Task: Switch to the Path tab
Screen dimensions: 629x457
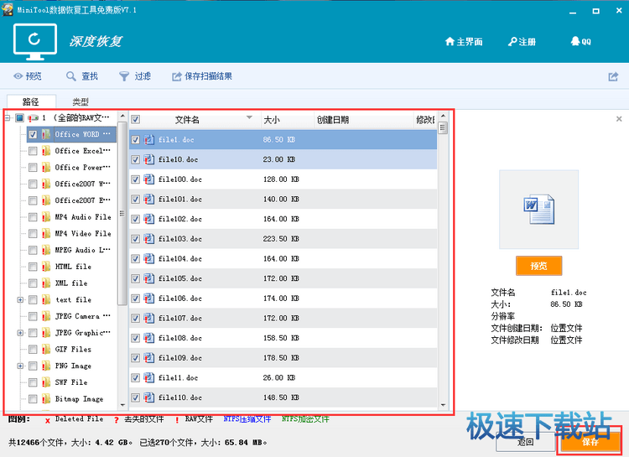Action: [31, 101]
